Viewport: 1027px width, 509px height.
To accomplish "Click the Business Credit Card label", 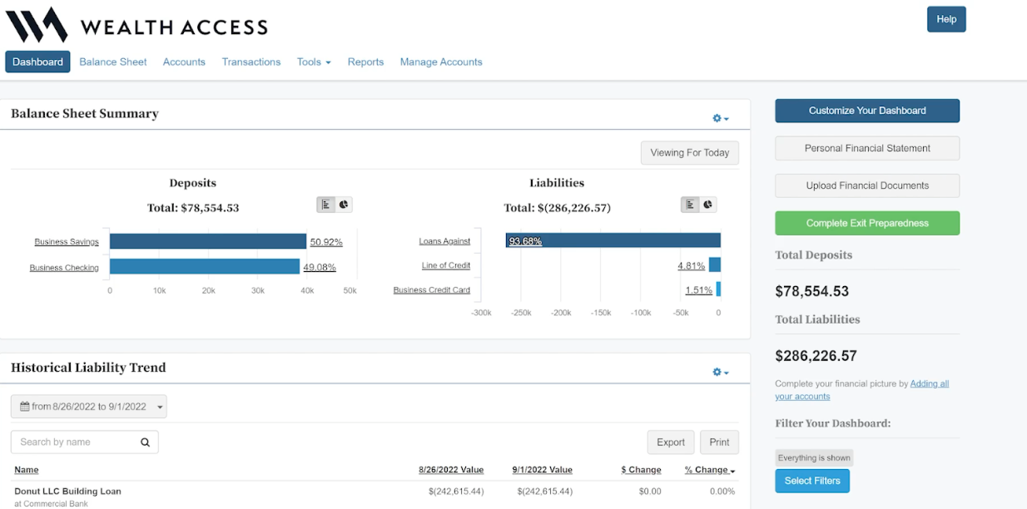I will tap(432, 290).
